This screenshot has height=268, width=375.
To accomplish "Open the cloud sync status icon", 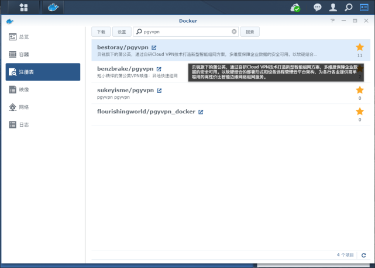I will coord(295,8).
